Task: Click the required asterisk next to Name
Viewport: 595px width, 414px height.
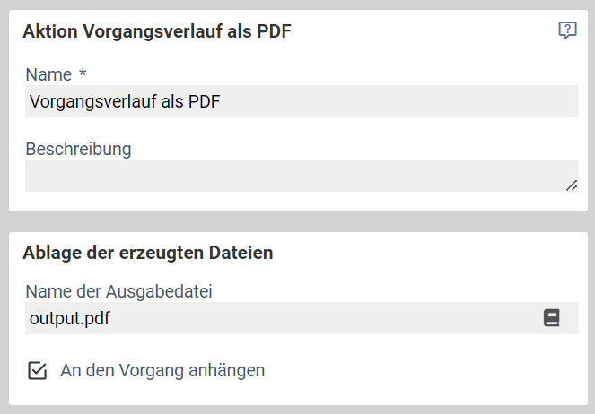Action: pos(83,73)
